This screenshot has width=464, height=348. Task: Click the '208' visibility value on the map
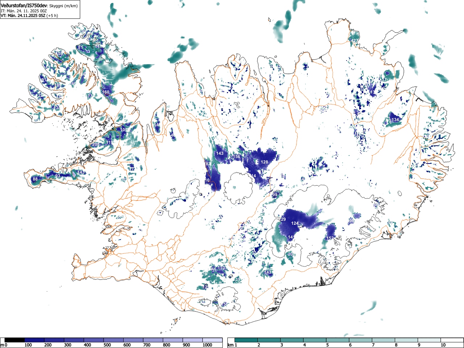[x=96, y=144]
